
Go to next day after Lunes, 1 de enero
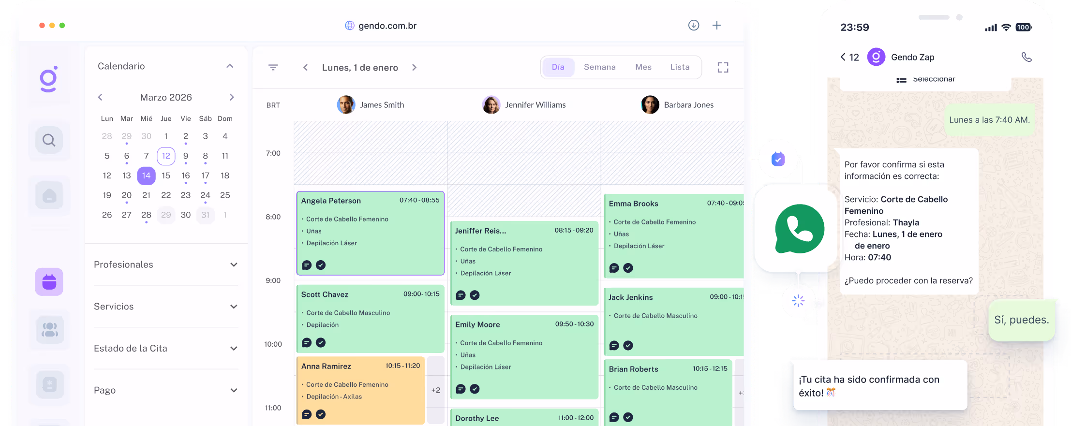click(414, 68)
